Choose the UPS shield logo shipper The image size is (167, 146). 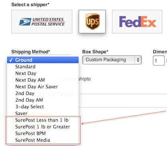point(92,22)
